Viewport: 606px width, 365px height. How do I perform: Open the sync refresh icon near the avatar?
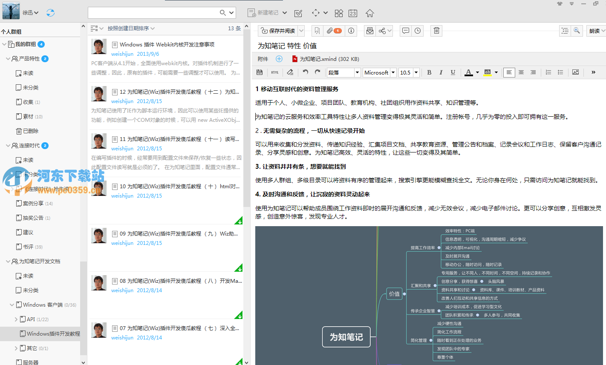(50, 12)
